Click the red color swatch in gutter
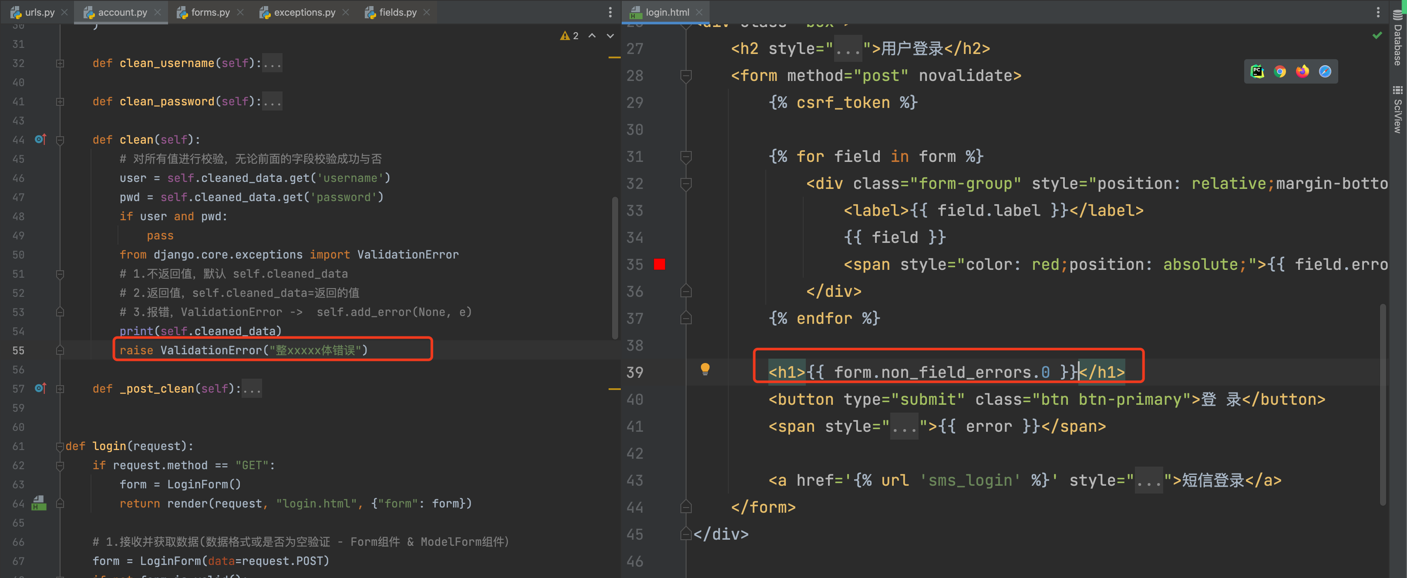The height and width of the screenshot is (578, 1407). (659, 265)
